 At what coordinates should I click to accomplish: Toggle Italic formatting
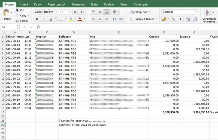44,19
